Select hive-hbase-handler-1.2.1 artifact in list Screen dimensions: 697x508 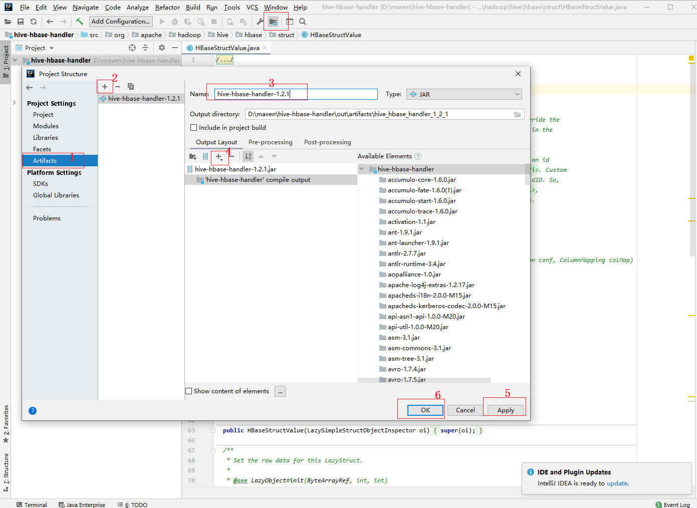141,99
